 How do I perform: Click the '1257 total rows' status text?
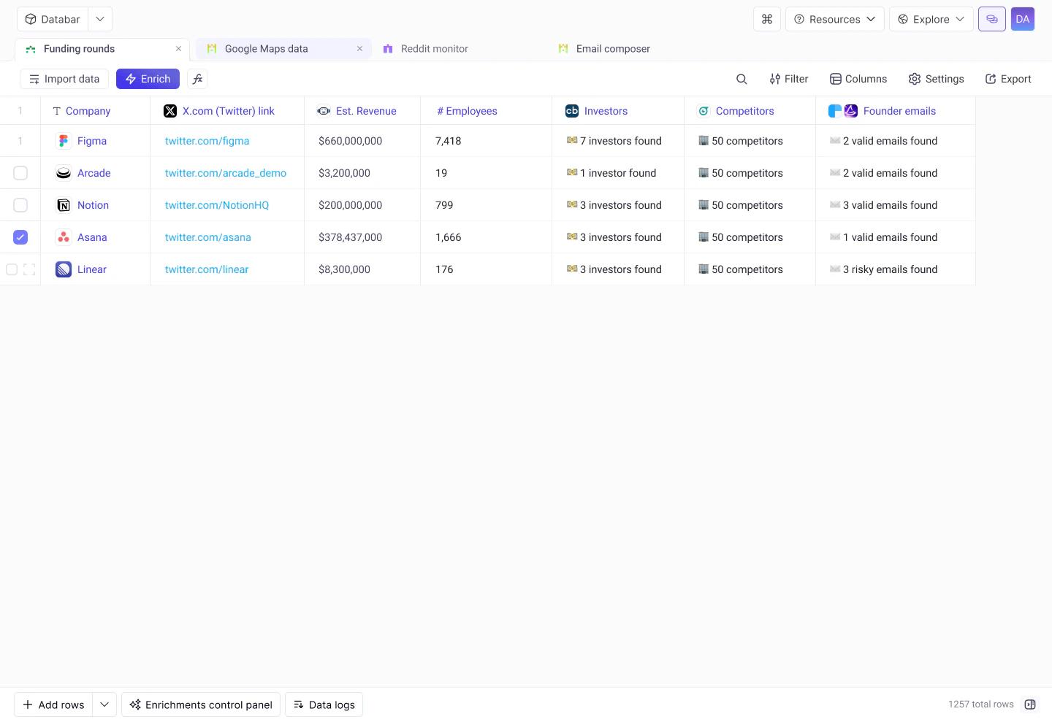(981, 704)
